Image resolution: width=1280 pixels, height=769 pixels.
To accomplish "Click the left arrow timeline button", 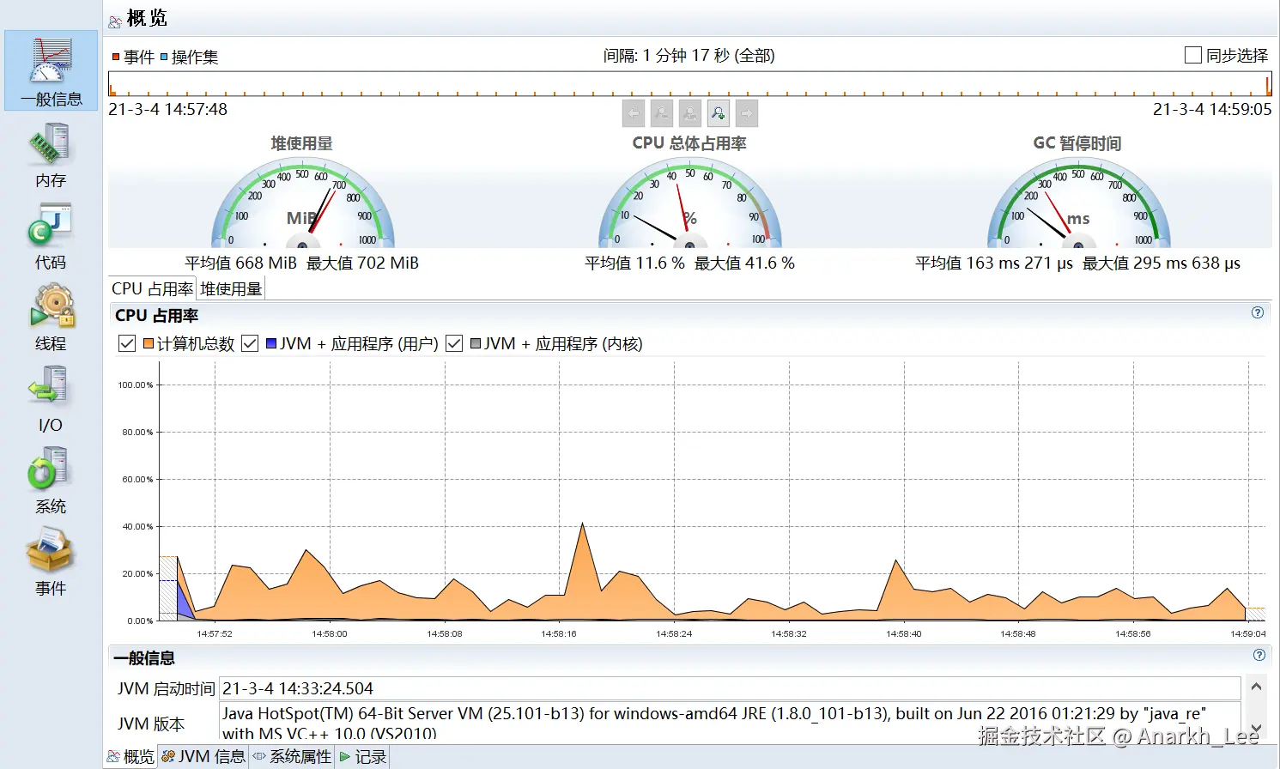I will 634,113.
